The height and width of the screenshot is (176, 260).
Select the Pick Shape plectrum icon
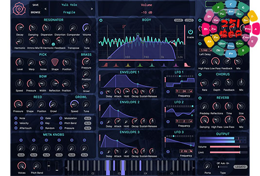[55, 63]
